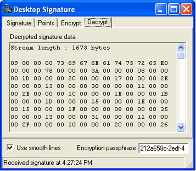Image resolution: width=196 pixels, height=171 pixels.
Task: Click the Received signature status bar message
Action: click(47, 163)
